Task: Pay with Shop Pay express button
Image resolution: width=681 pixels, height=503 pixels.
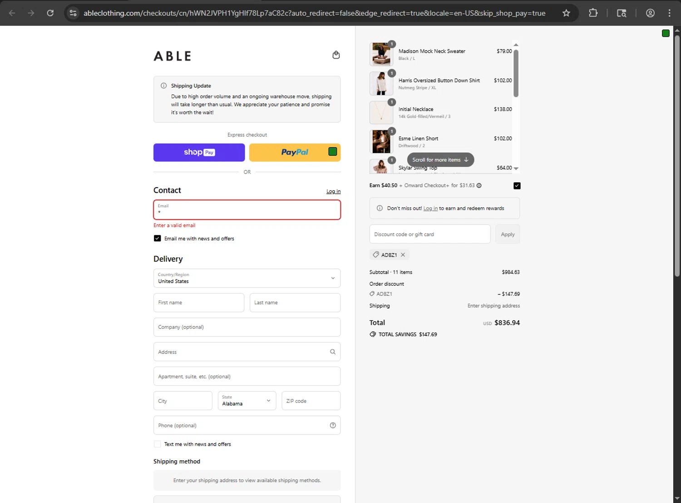Action: coord(199,152)
